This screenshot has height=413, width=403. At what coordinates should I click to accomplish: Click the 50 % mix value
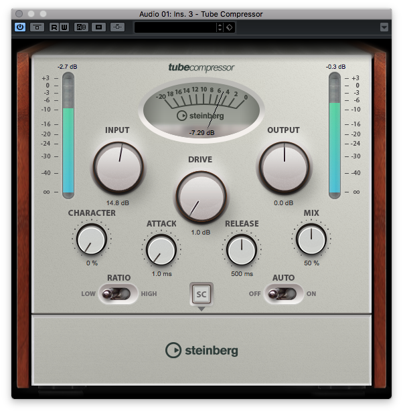tap(312, 263)
